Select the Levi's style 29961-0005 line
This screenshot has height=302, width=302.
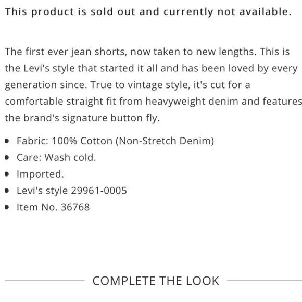click(x=72, y=191)
